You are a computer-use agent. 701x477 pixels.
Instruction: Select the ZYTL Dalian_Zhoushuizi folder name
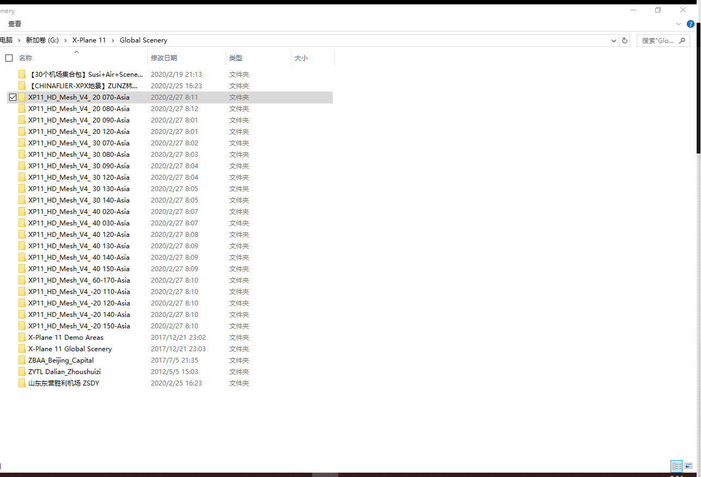pos(64,371)
